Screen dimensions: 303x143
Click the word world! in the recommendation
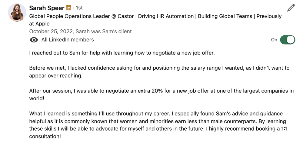pos(37,98)
